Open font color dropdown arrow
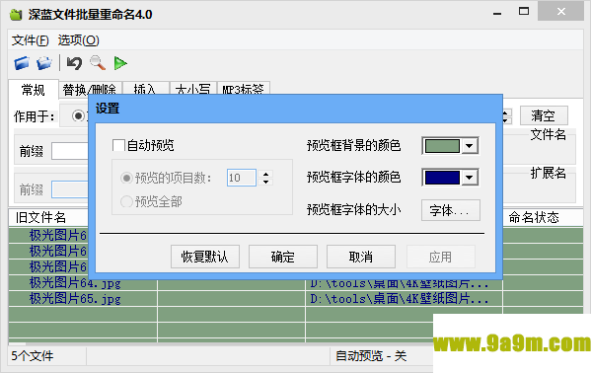591x373 pixels. click(x=470, y=178)
